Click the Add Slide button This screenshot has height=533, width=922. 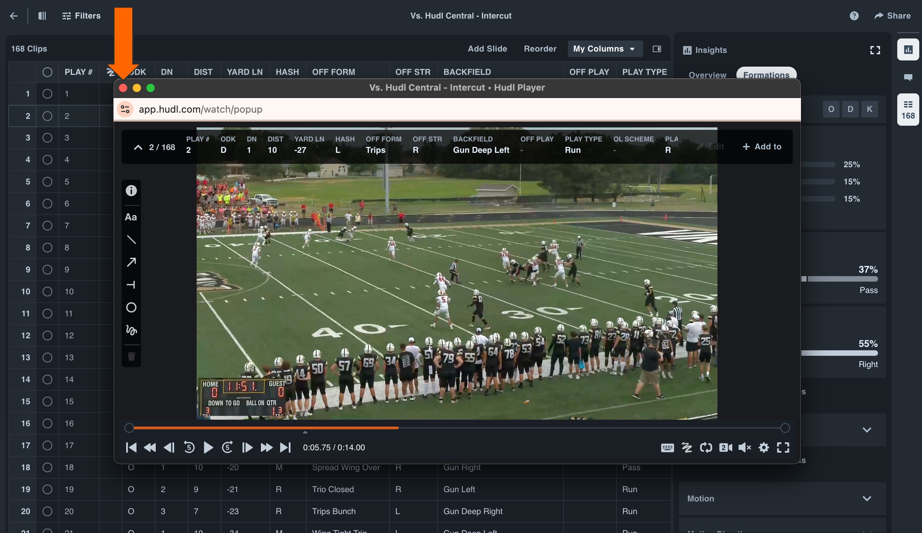click(x=487, y=49)
